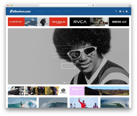Open the PLAYAS menu item

67,11
